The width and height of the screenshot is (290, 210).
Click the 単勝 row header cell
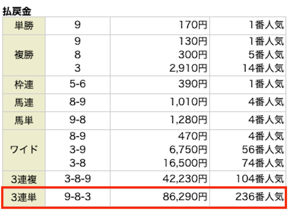tap(24, 26)
